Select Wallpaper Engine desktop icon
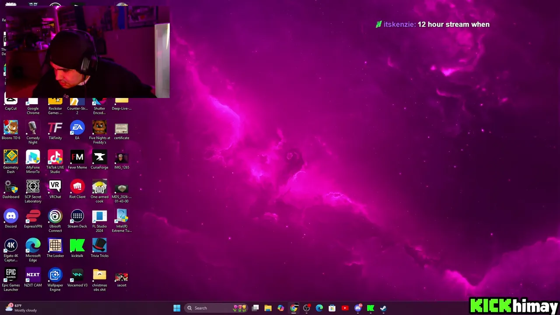Image resolution: width=560 pixels, height=315 pixels. [x=55, y=280]
